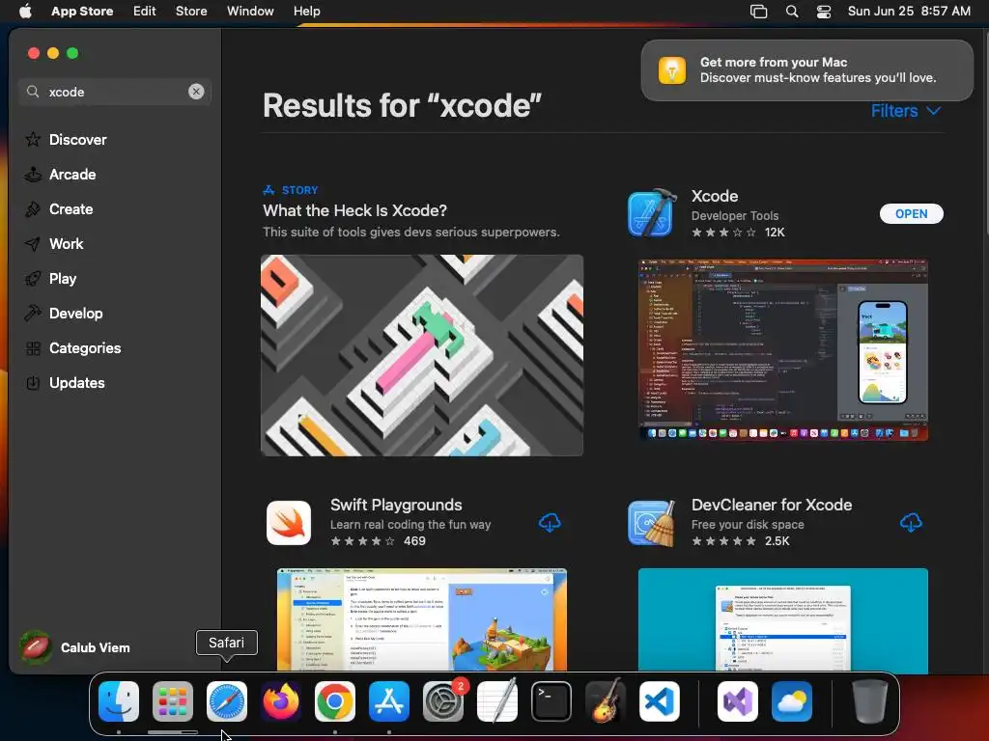989x741 pixels.
Task: Browse Categories in the sidebar
Action: 73,347
